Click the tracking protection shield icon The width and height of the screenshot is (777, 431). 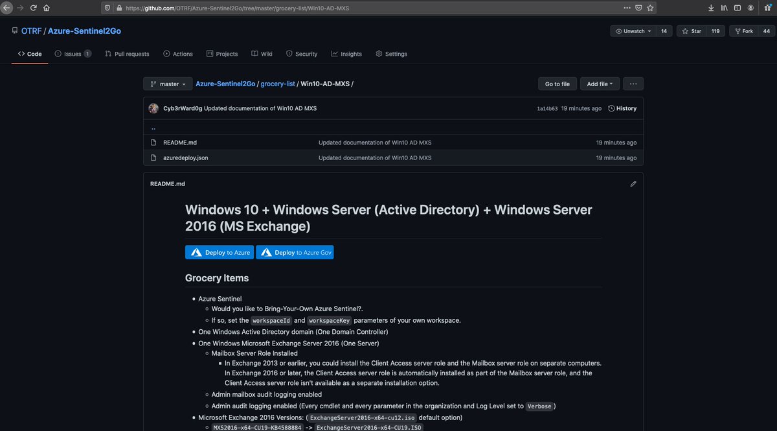108,8
